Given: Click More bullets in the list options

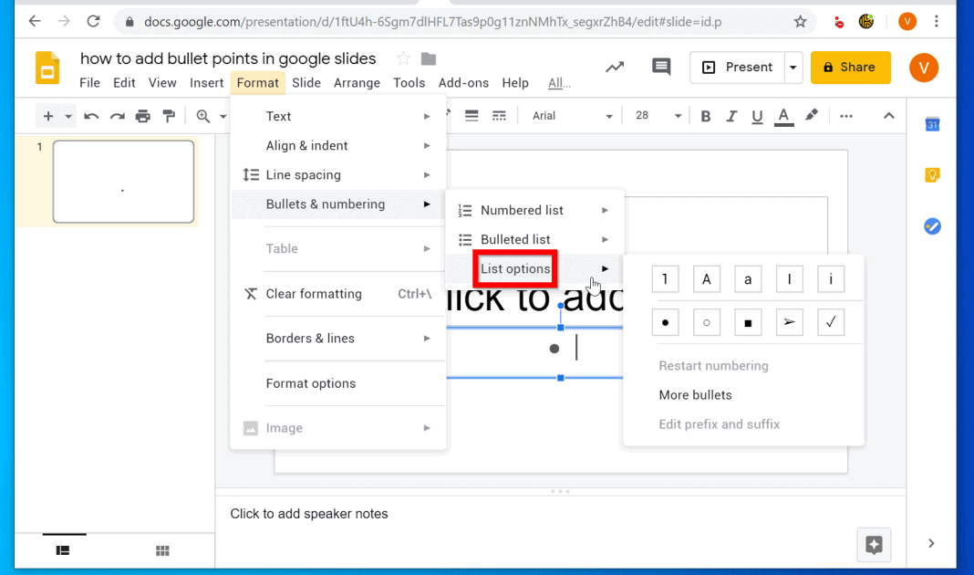Looking at the screenshot, I should pyautogui.click(x=696, y=394).
